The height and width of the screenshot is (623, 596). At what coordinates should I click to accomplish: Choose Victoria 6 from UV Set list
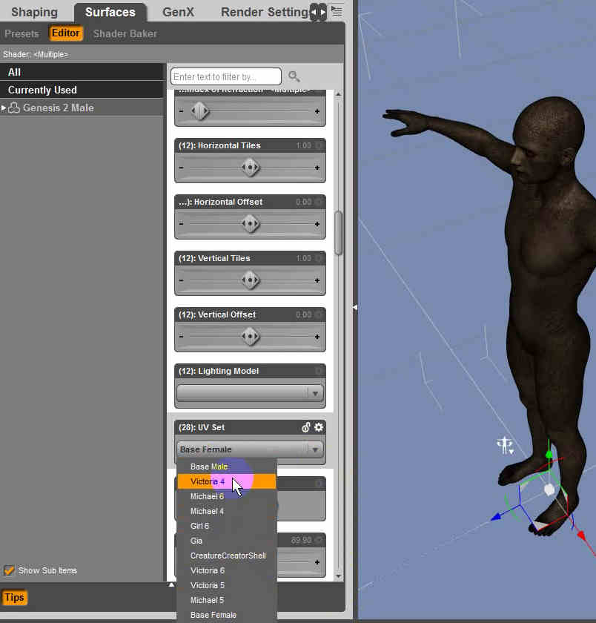[226, 570]
